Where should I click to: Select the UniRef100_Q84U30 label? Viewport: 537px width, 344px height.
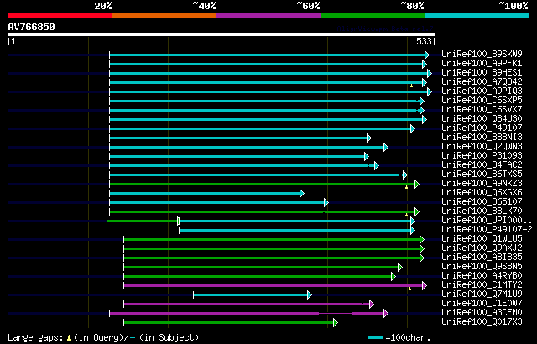[482, 119]
